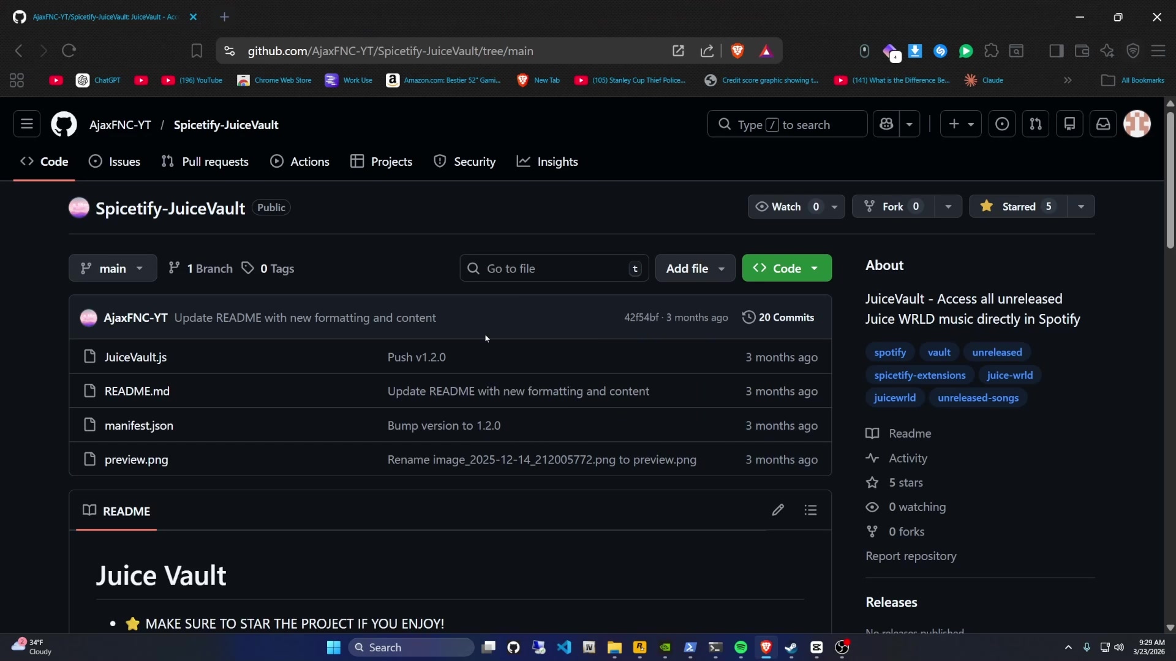Open Watch notification options dropdown
This screenshot has width=1176, height=661.
pos(834,207)
